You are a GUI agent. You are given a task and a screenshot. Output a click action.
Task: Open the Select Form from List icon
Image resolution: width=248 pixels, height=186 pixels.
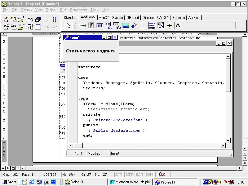click(x=38, y=20)
